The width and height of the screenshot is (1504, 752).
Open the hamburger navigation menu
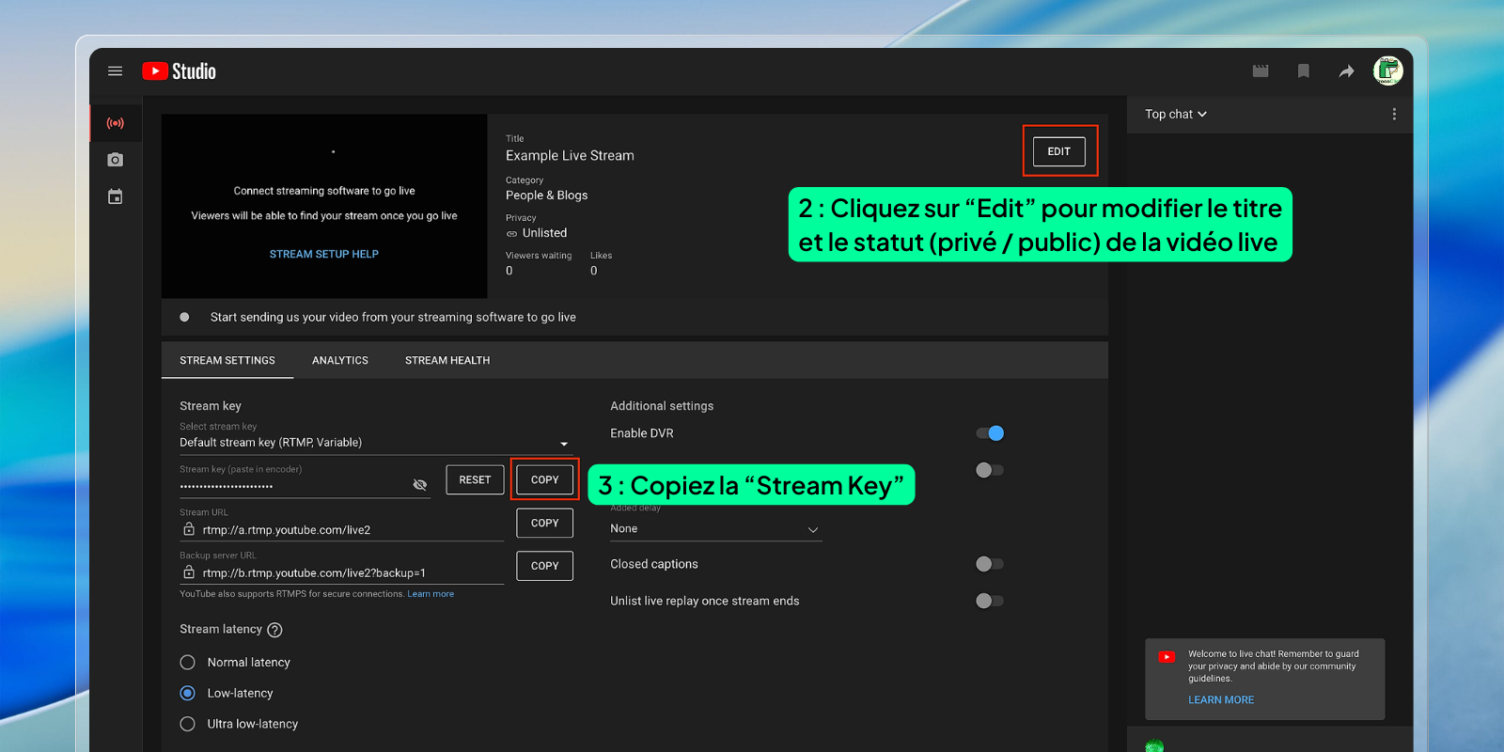[x=116, y=71]
